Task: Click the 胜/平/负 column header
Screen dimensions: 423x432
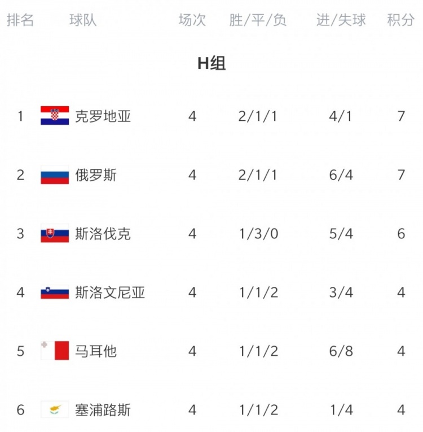Action: 258,20
